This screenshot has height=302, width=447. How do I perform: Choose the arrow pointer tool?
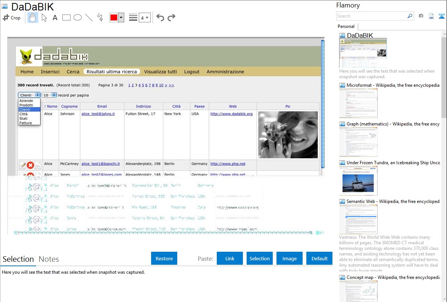tap(44, 18)
